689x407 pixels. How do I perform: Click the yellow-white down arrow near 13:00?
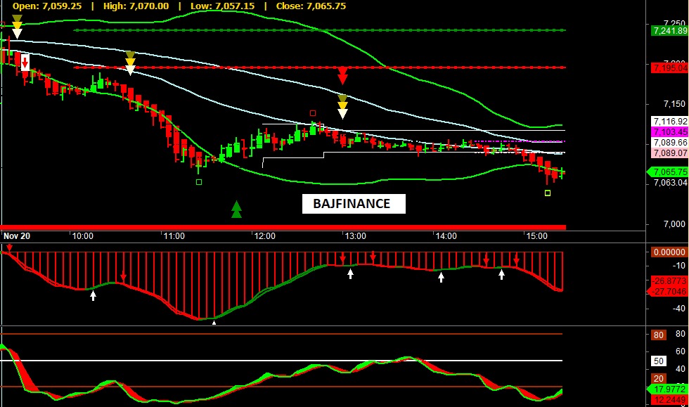click(342, 107)
